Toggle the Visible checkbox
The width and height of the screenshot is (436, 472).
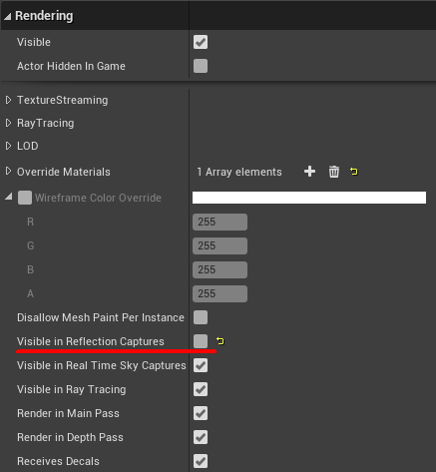click(x=201, y=42)
